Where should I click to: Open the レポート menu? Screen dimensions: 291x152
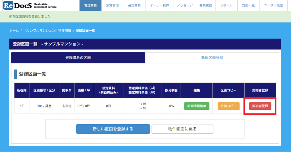click(226, 5)
